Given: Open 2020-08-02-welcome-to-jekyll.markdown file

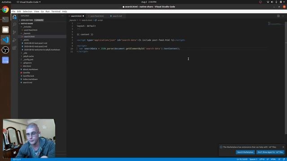Looking at the screenshot, I should coord(42,50).
